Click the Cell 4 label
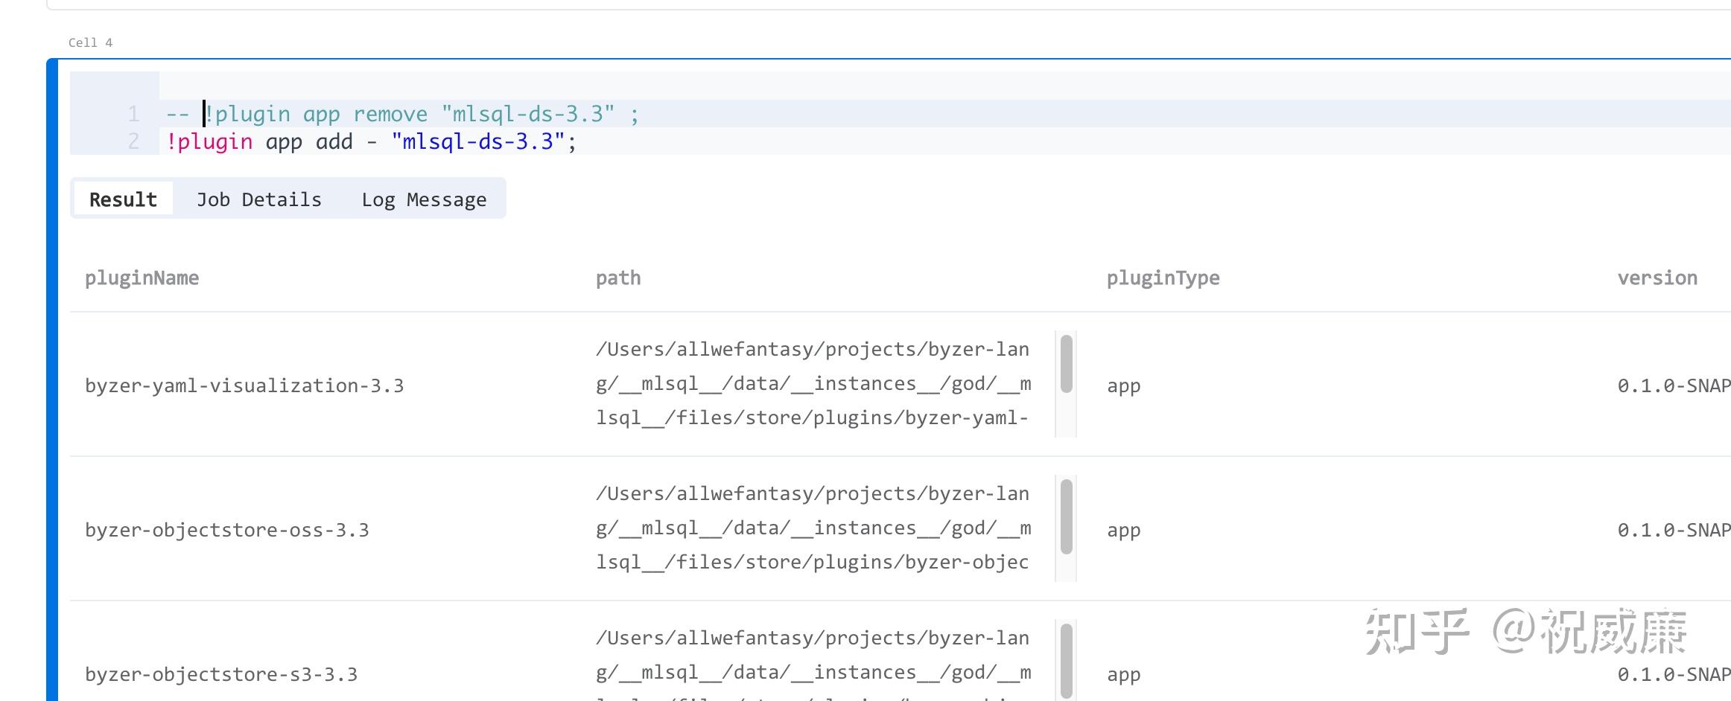Screen dimensions: 1731x701 (x=90, y=43)
